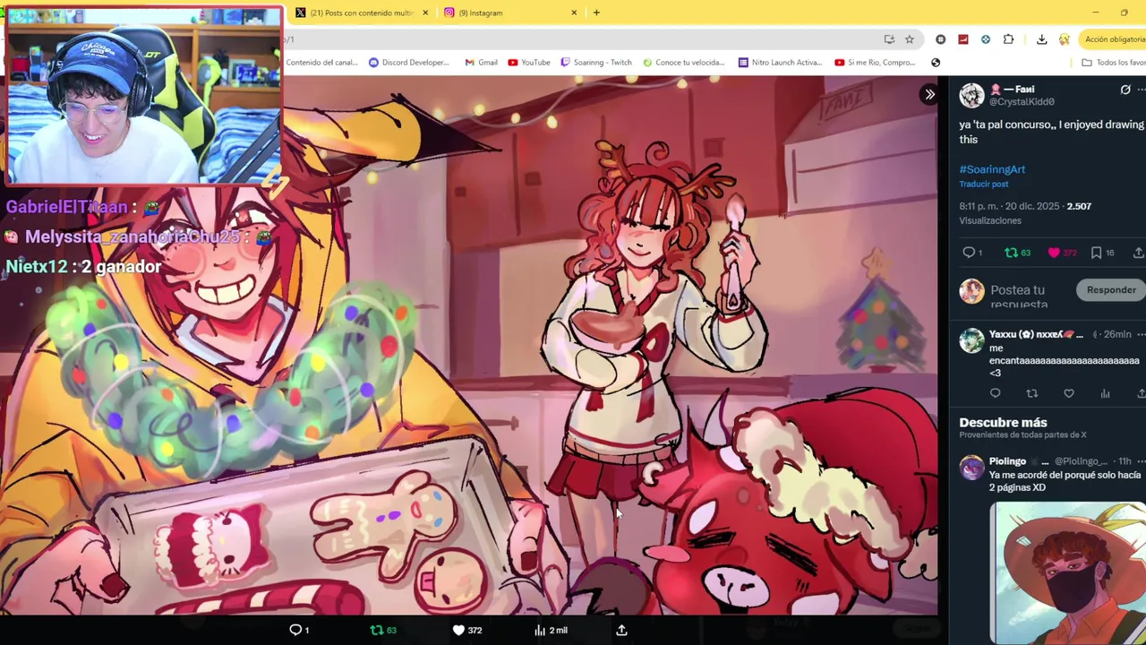Toggle repost under the image viewer
Image resolution: width=1146 pixels, height=645 pixels.
point(383,630)
